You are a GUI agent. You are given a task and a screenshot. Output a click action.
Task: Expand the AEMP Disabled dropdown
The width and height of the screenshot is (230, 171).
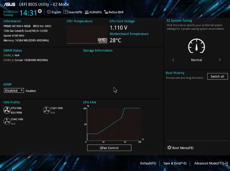(14, 90)
